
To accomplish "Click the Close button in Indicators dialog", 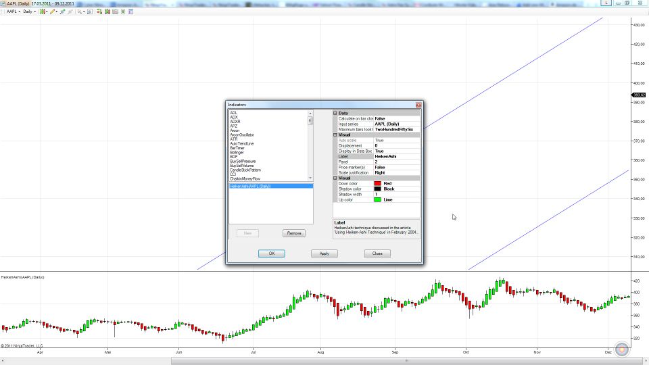I will (377, 253).
